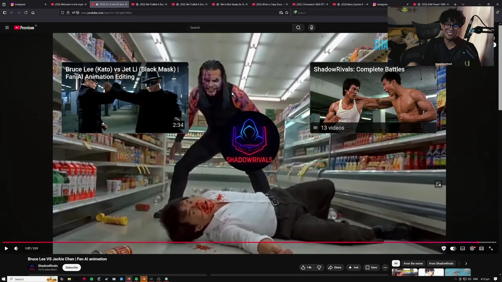502x282 pixels.
Task: Switch the ENG input language
Action: click(476, 279)
